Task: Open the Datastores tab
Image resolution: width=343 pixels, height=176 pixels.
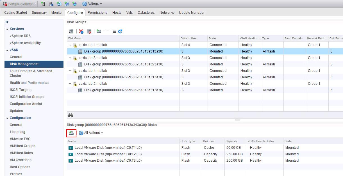Action: click(146, 13)
